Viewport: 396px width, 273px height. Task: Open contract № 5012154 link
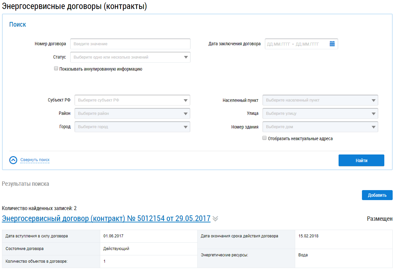[106, 218]
